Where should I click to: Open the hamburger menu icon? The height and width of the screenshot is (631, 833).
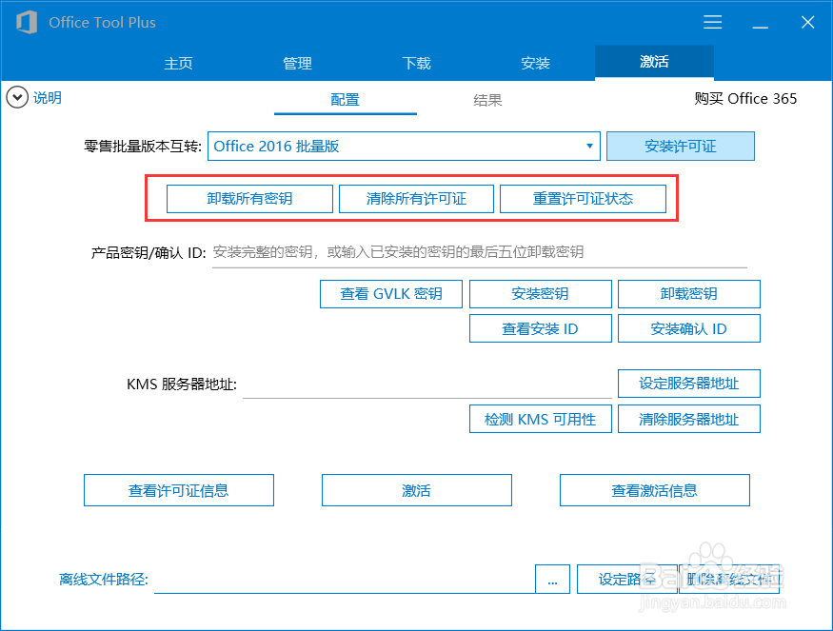pos(712,22)
